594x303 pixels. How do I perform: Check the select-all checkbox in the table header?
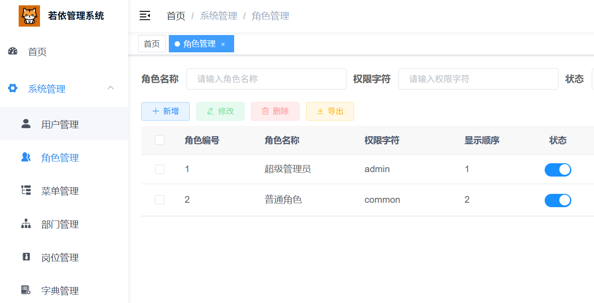click(x=159, y=139)
